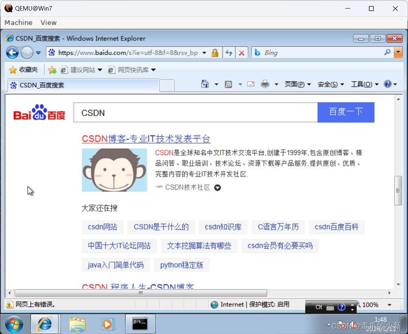408x334 pixels.
Task: Click the Internet zone globe icon
Action: pyautogui.click(x=215, y=305)
